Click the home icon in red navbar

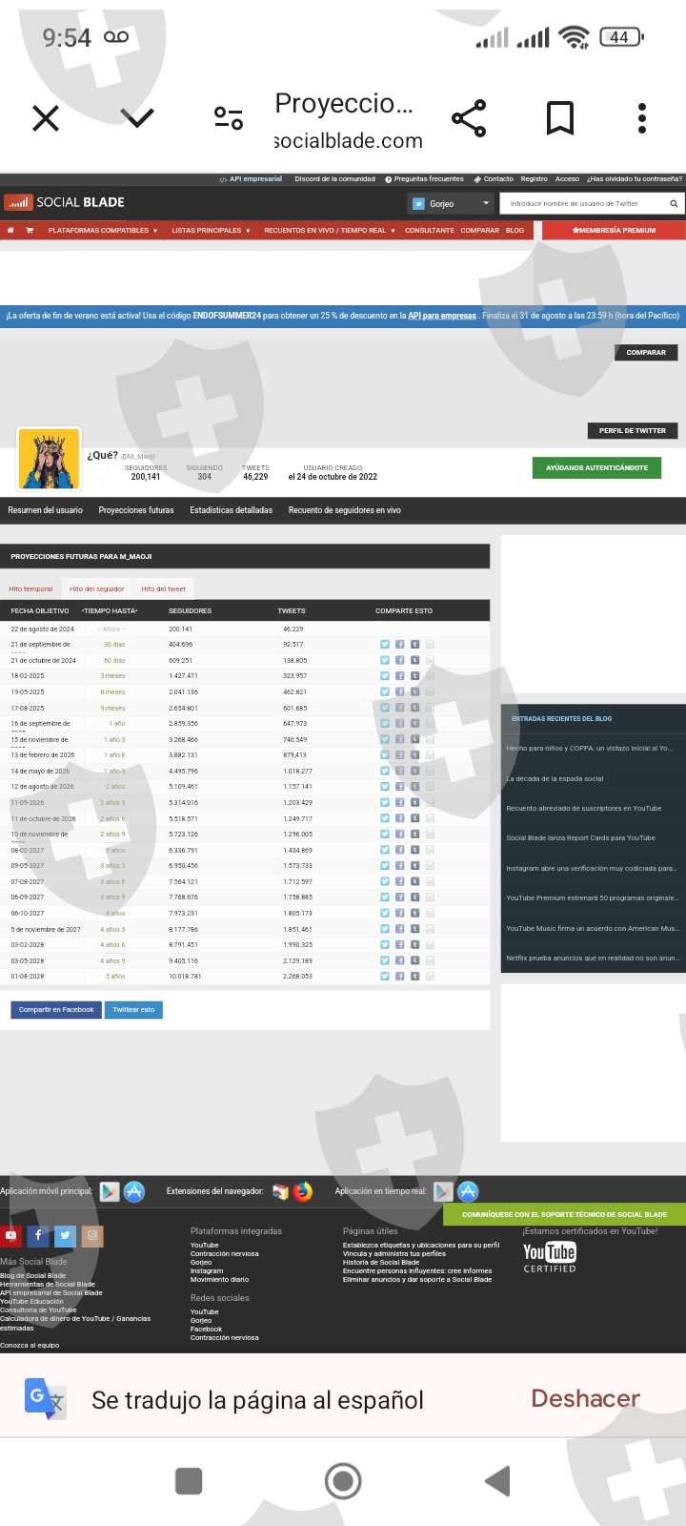tap(10, 230)
